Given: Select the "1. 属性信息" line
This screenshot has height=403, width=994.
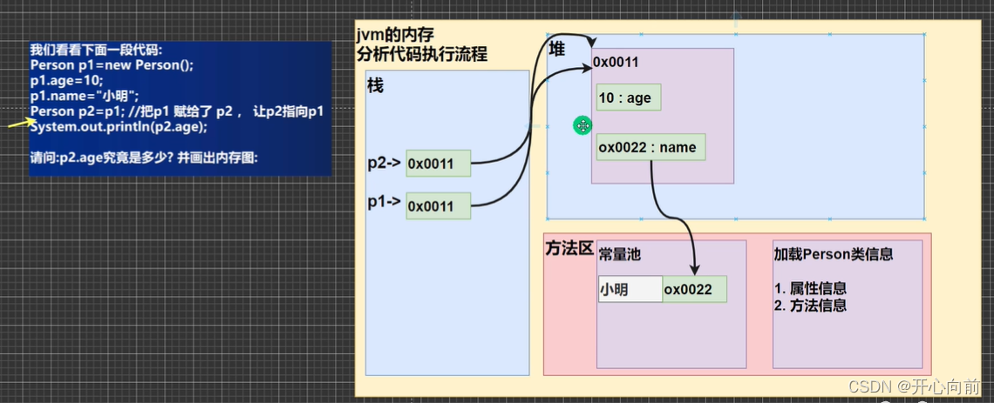Looking at the screenshot, I should pyautogui.click(x=810, y=288).
